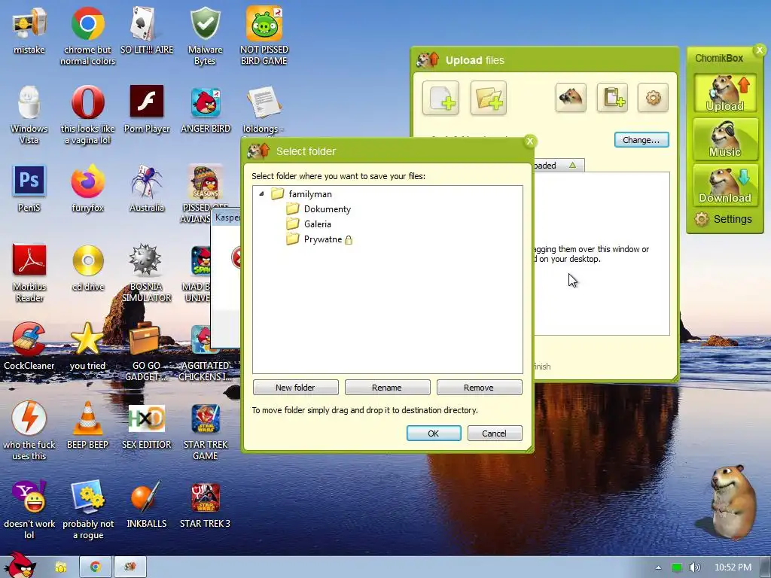
Task: Click the 'mistake' desktop icon
Action: (29, 31)
